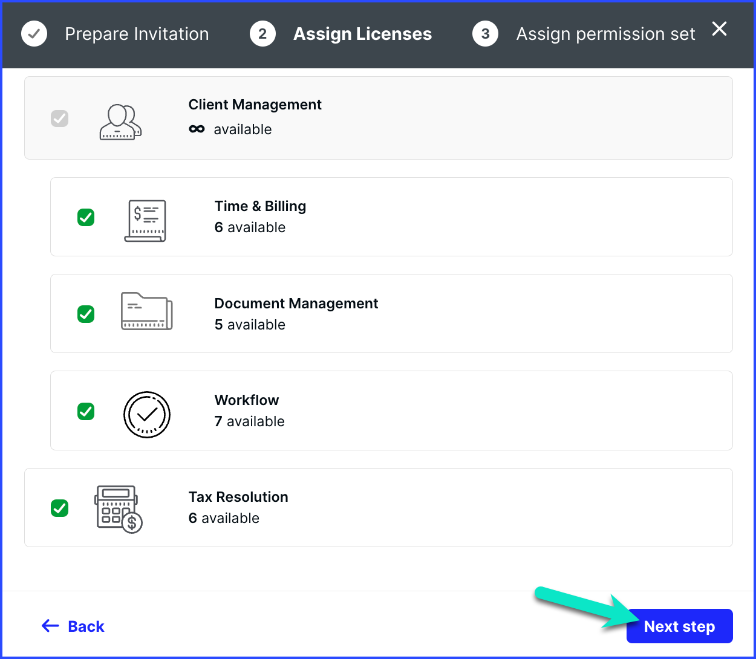Click "5 available" under Document Management

250,325
